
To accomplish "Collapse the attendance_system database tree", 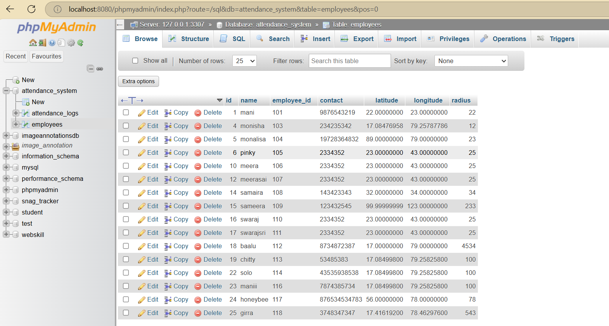I will point(6,91).
